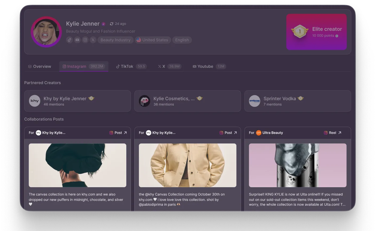
Task: Click caption starting 'Surprise!! KING KYLIE'
Action: pyautogui.click(x=297, y=199)
